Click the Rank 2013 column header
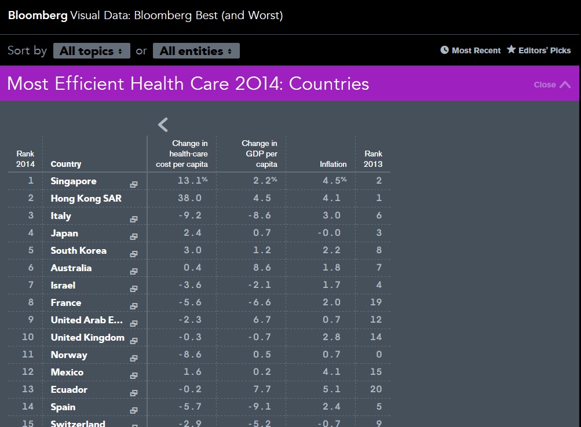The width and height of the screenshot is (581, 427). click(373, 159)
